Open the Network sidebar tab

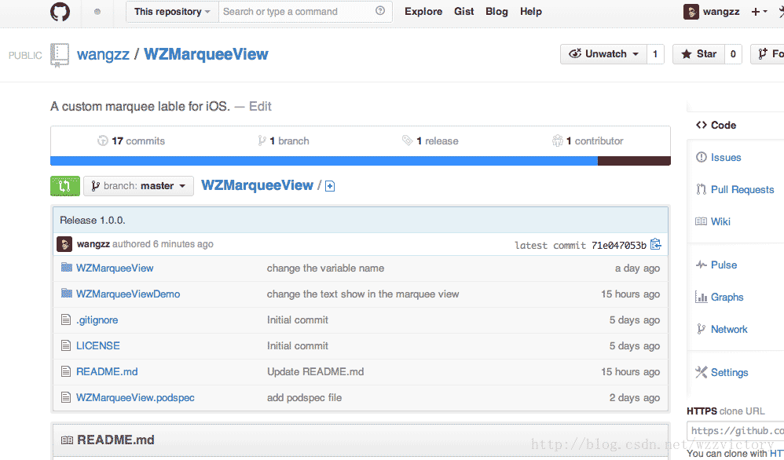point(721,329)
